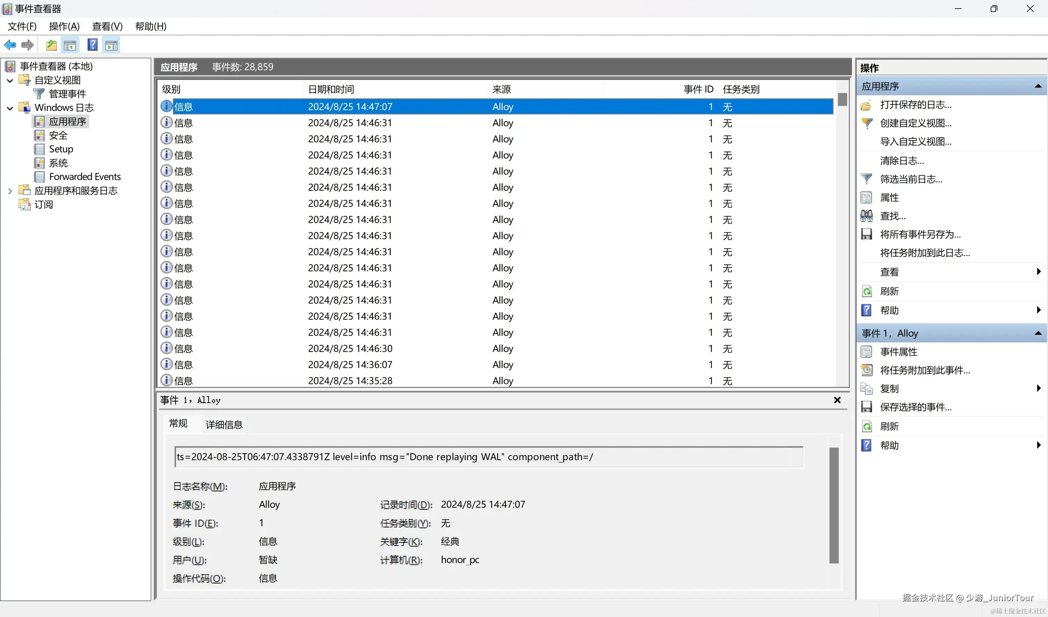
Task: Open 事件属性 in the actions pane
Action: click(898, 352)
